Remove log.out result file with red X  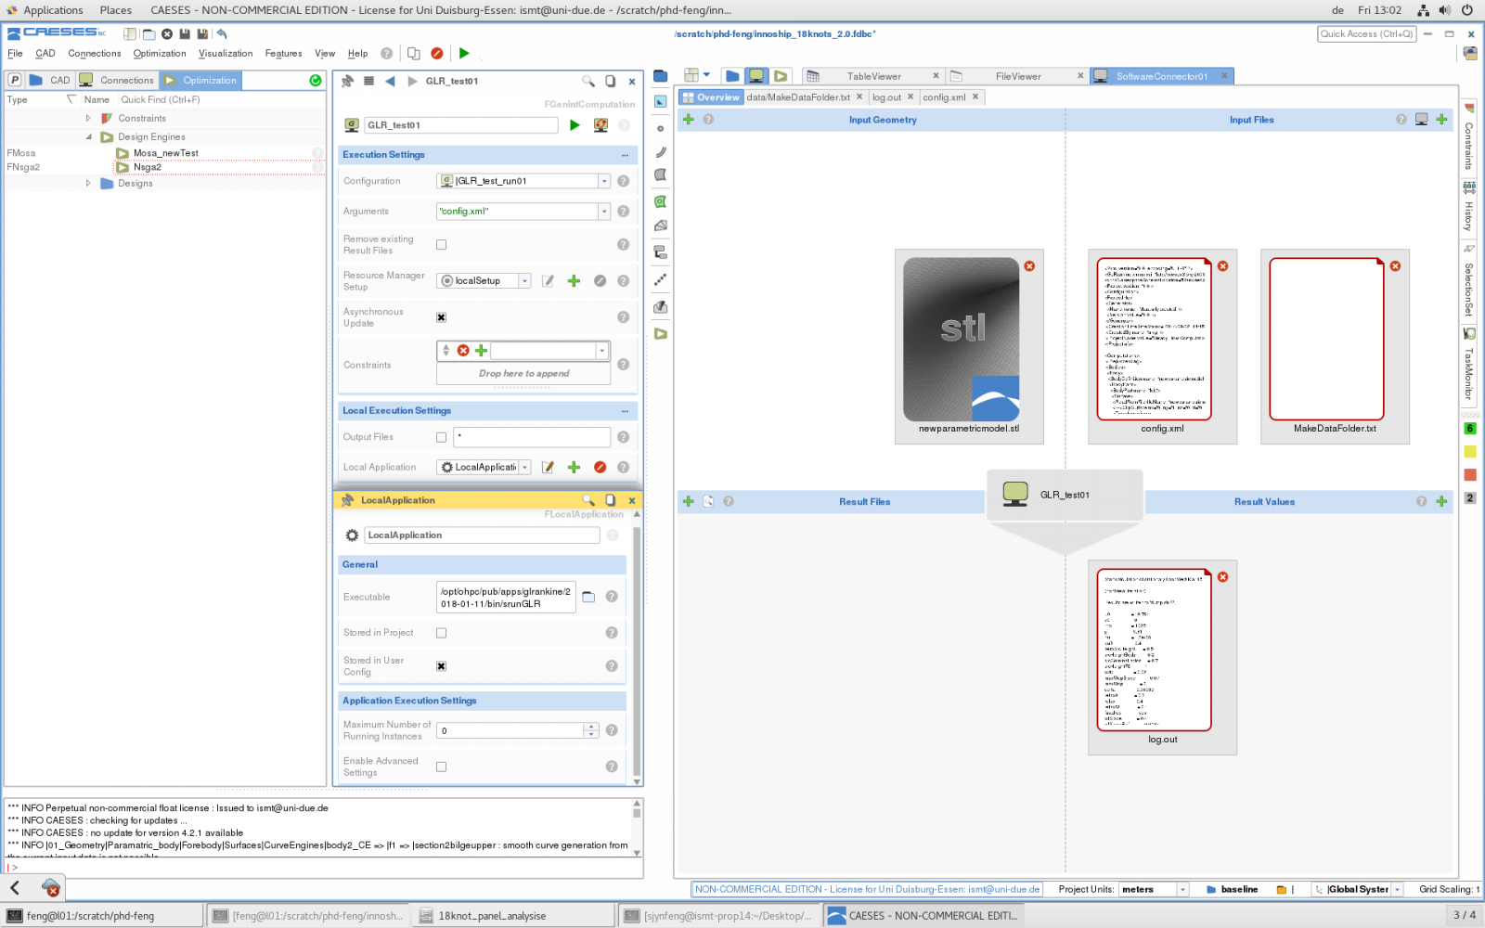1223,577
